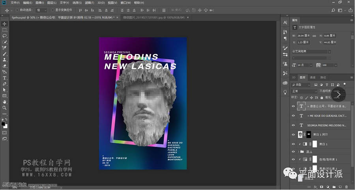Open the Creative Cloud Libraries icon
Viewport: 355px width, 190px height.
pos(285,83)
